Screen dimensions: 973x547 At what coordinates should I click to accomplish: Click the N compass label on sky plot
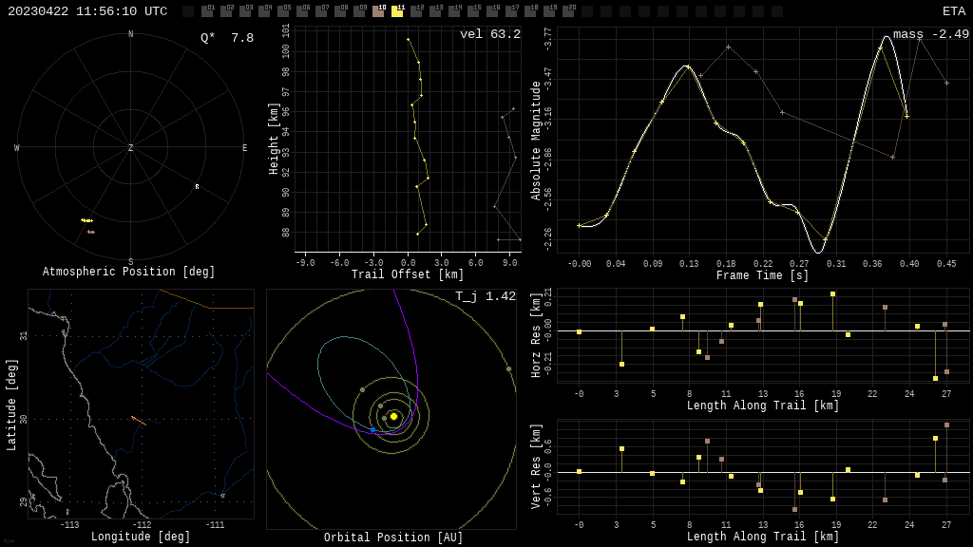[130, 34]
